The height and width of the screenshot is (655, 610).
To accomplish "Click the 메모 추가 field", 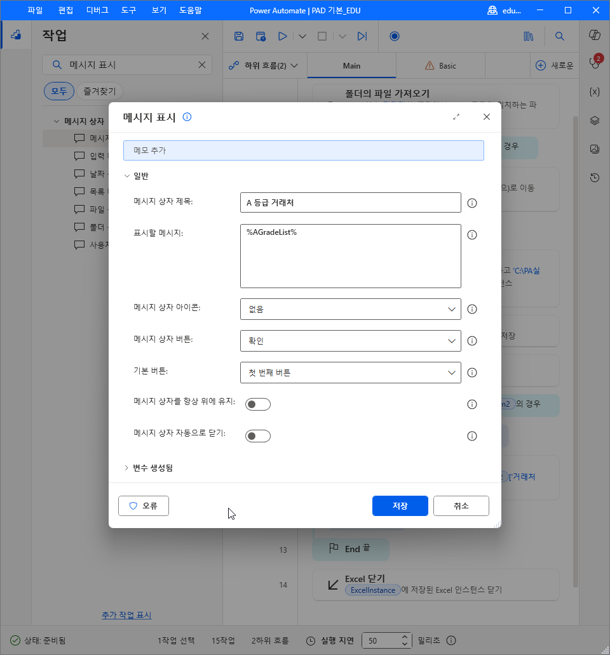I will click(304, 150).
